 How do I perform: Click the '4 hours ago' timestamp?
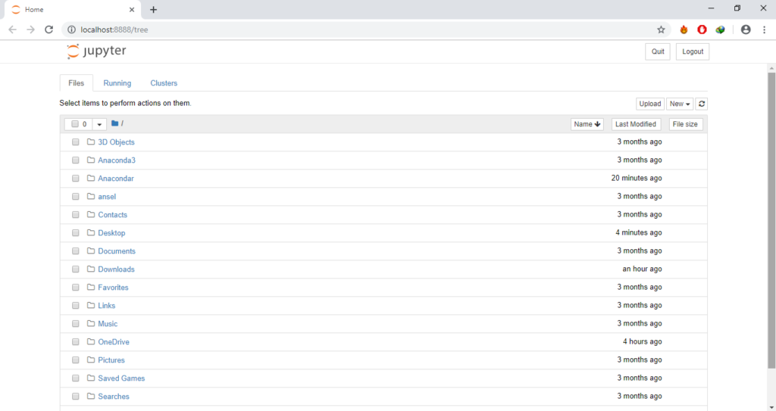(643, 341)
